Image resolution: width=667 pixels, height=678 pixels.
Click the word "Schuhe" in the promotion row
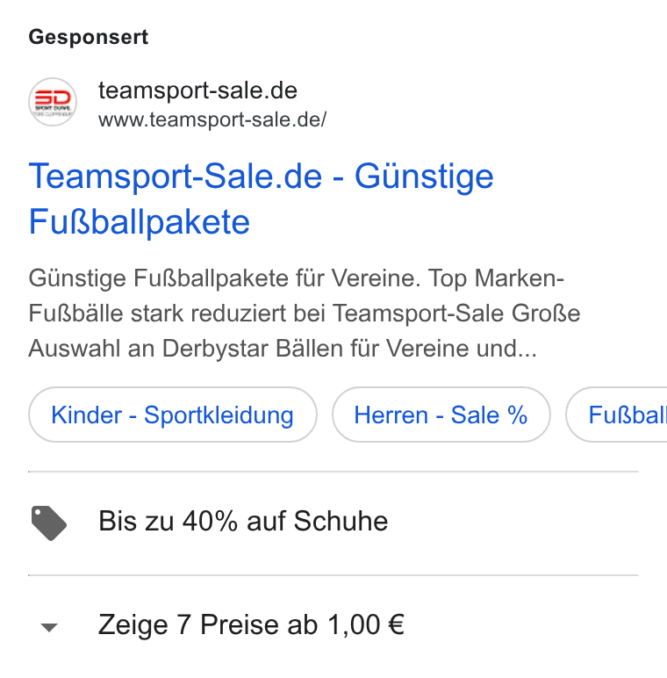click(341, 521)
